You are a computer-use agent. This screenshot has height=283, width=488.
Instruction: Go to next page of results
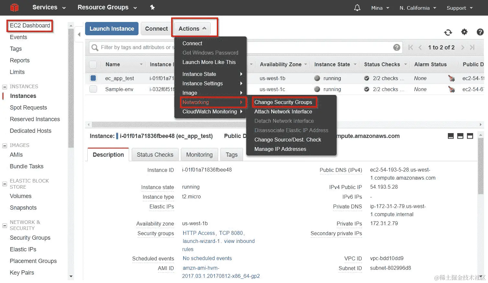pyautogui.click(x=463, y=47)
